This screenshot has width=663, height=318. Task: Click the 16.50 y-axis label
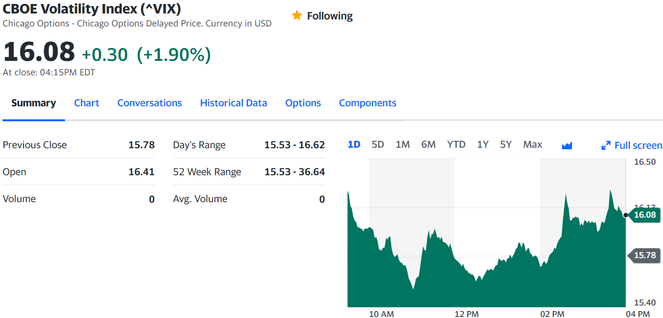tap(644, 162)
